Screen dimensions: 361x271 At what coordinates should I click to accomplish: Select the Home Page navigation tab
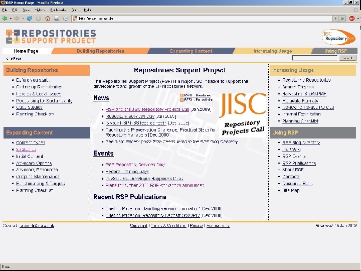click(26, 51)
